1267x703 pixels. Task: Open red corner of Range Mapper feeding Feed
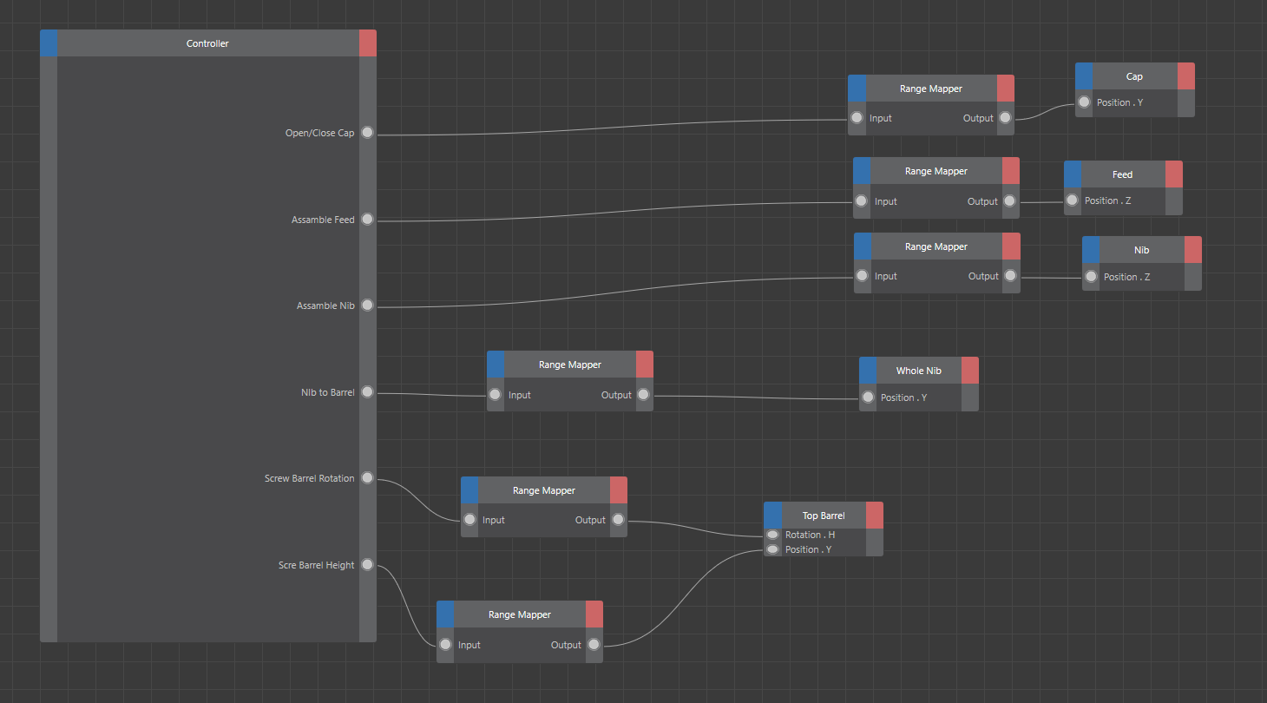pos(1011,171)
